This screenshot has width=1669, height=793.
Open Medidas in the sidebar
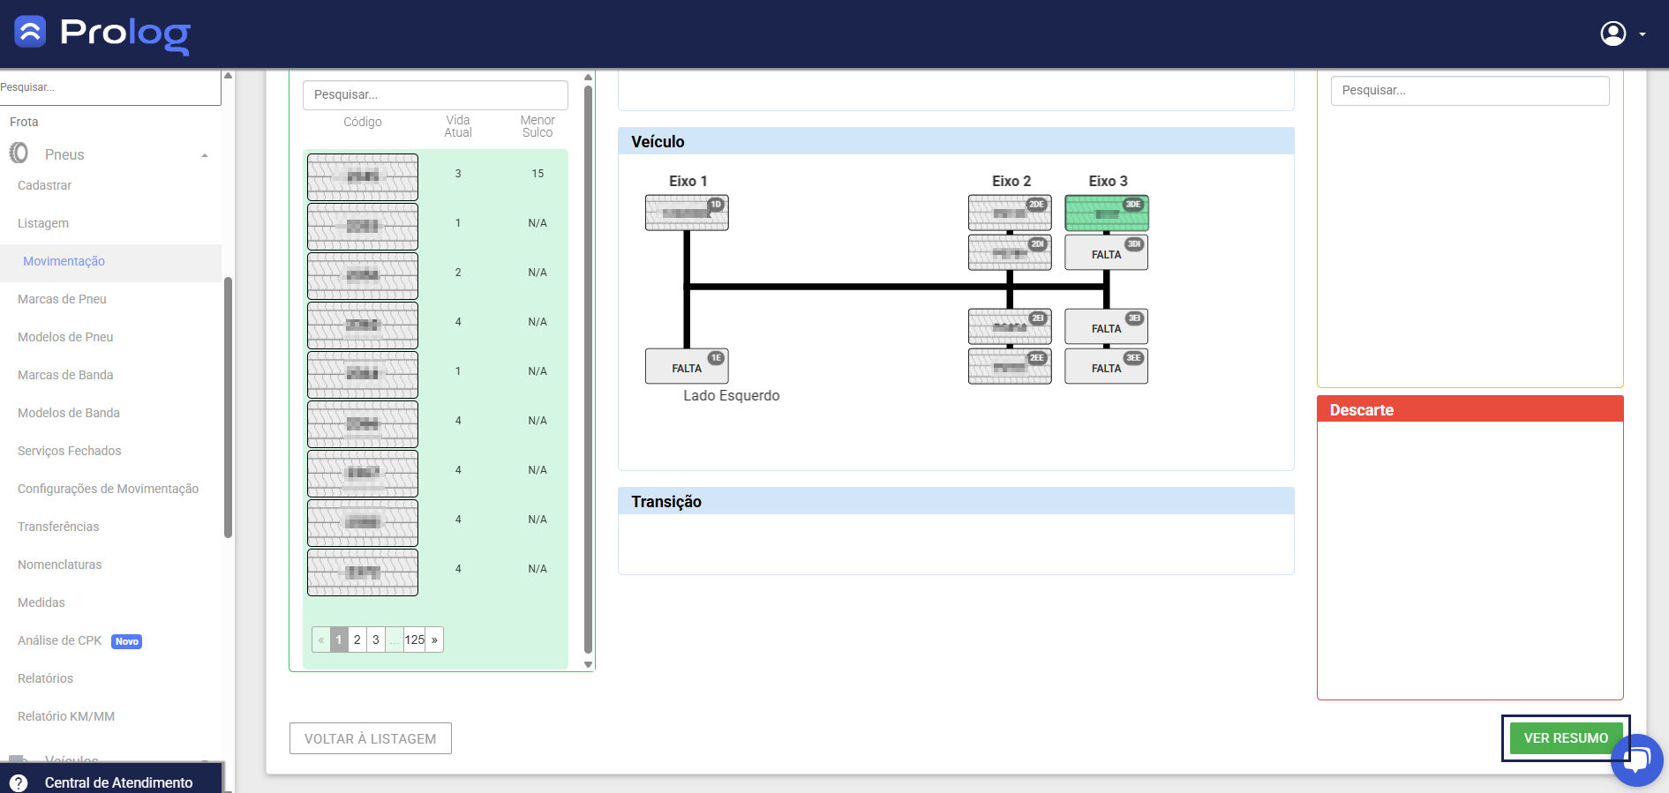click(41, 602)
